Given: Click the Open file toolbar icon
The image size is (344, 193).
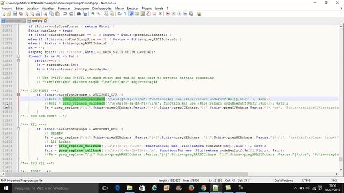Looking at the screenshot, I should (x=9, y=14).
